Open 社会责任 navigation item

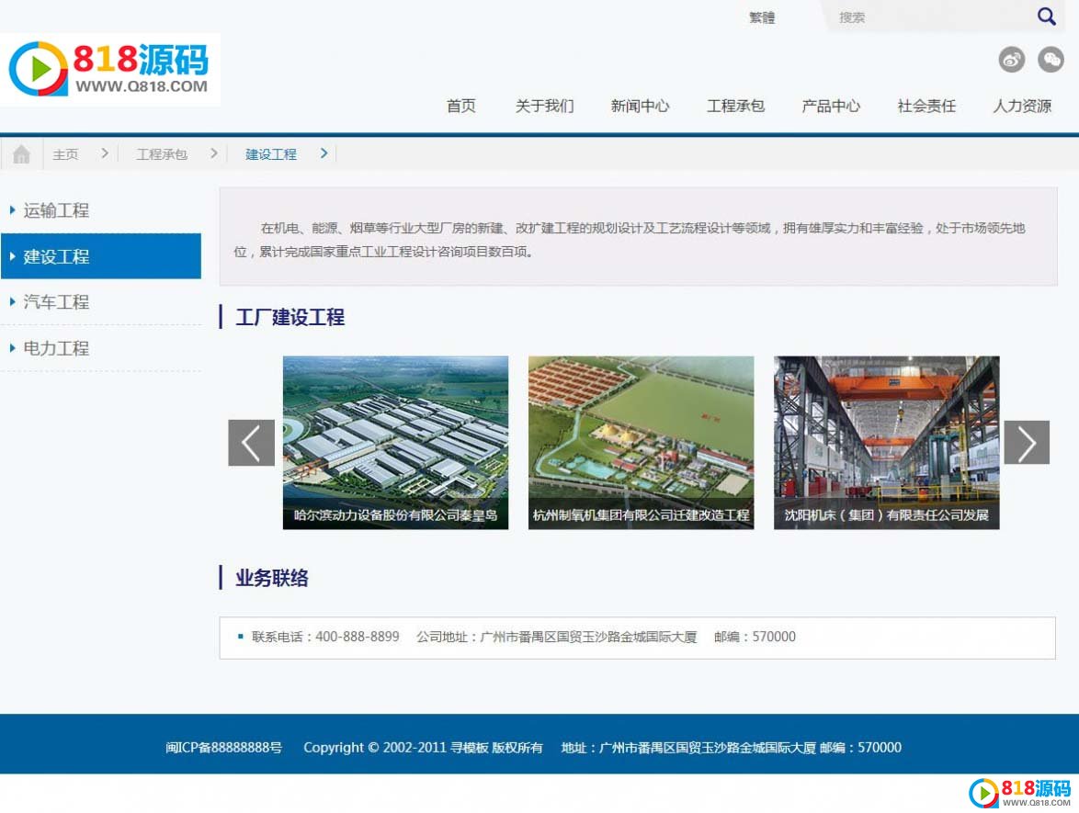[x=927, y=106]
